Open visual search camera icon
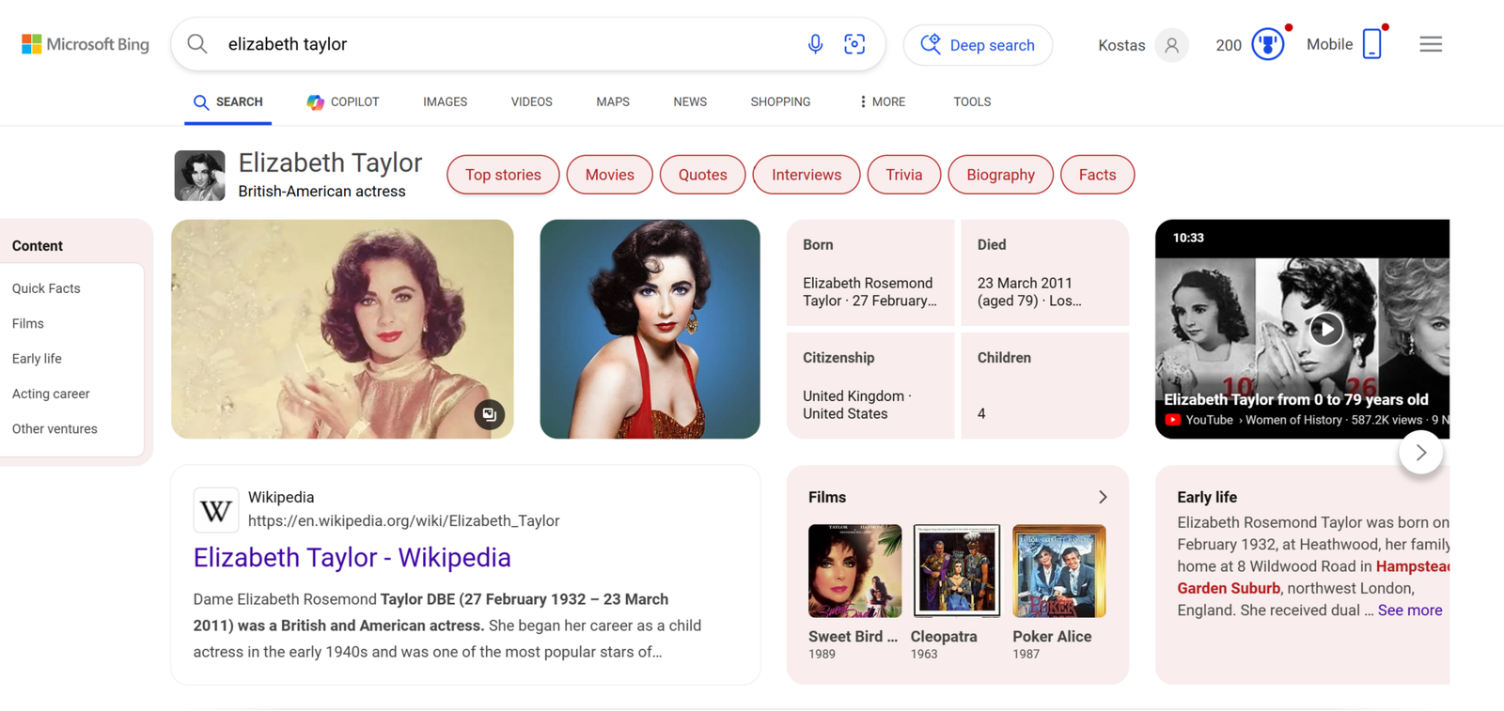 [854, 44]
